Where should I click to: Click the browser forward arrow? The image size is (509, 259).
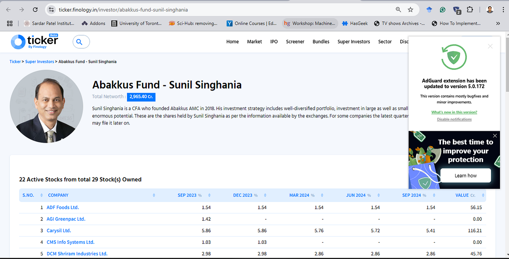point(22,10)
